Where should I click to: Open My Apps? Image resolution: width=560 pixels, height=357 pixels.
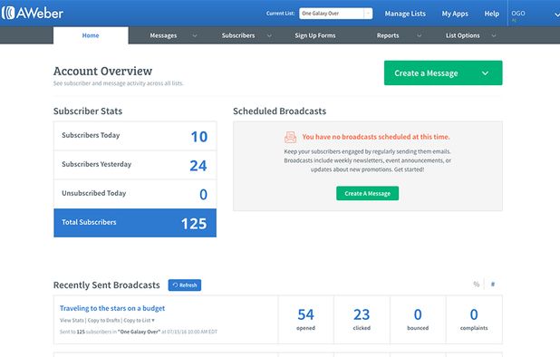[455, 14]
